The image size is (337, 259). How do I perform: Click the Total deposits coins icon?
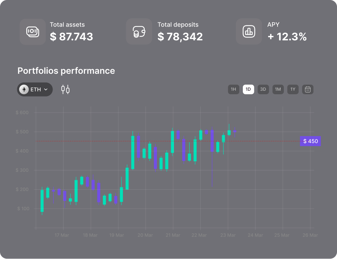coord(139,31)
